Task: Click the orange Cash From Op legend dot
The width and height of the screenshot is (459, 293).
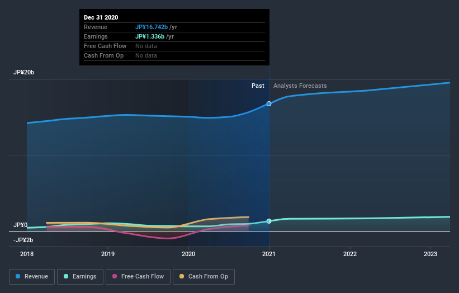Action: [x=182, y=276]
